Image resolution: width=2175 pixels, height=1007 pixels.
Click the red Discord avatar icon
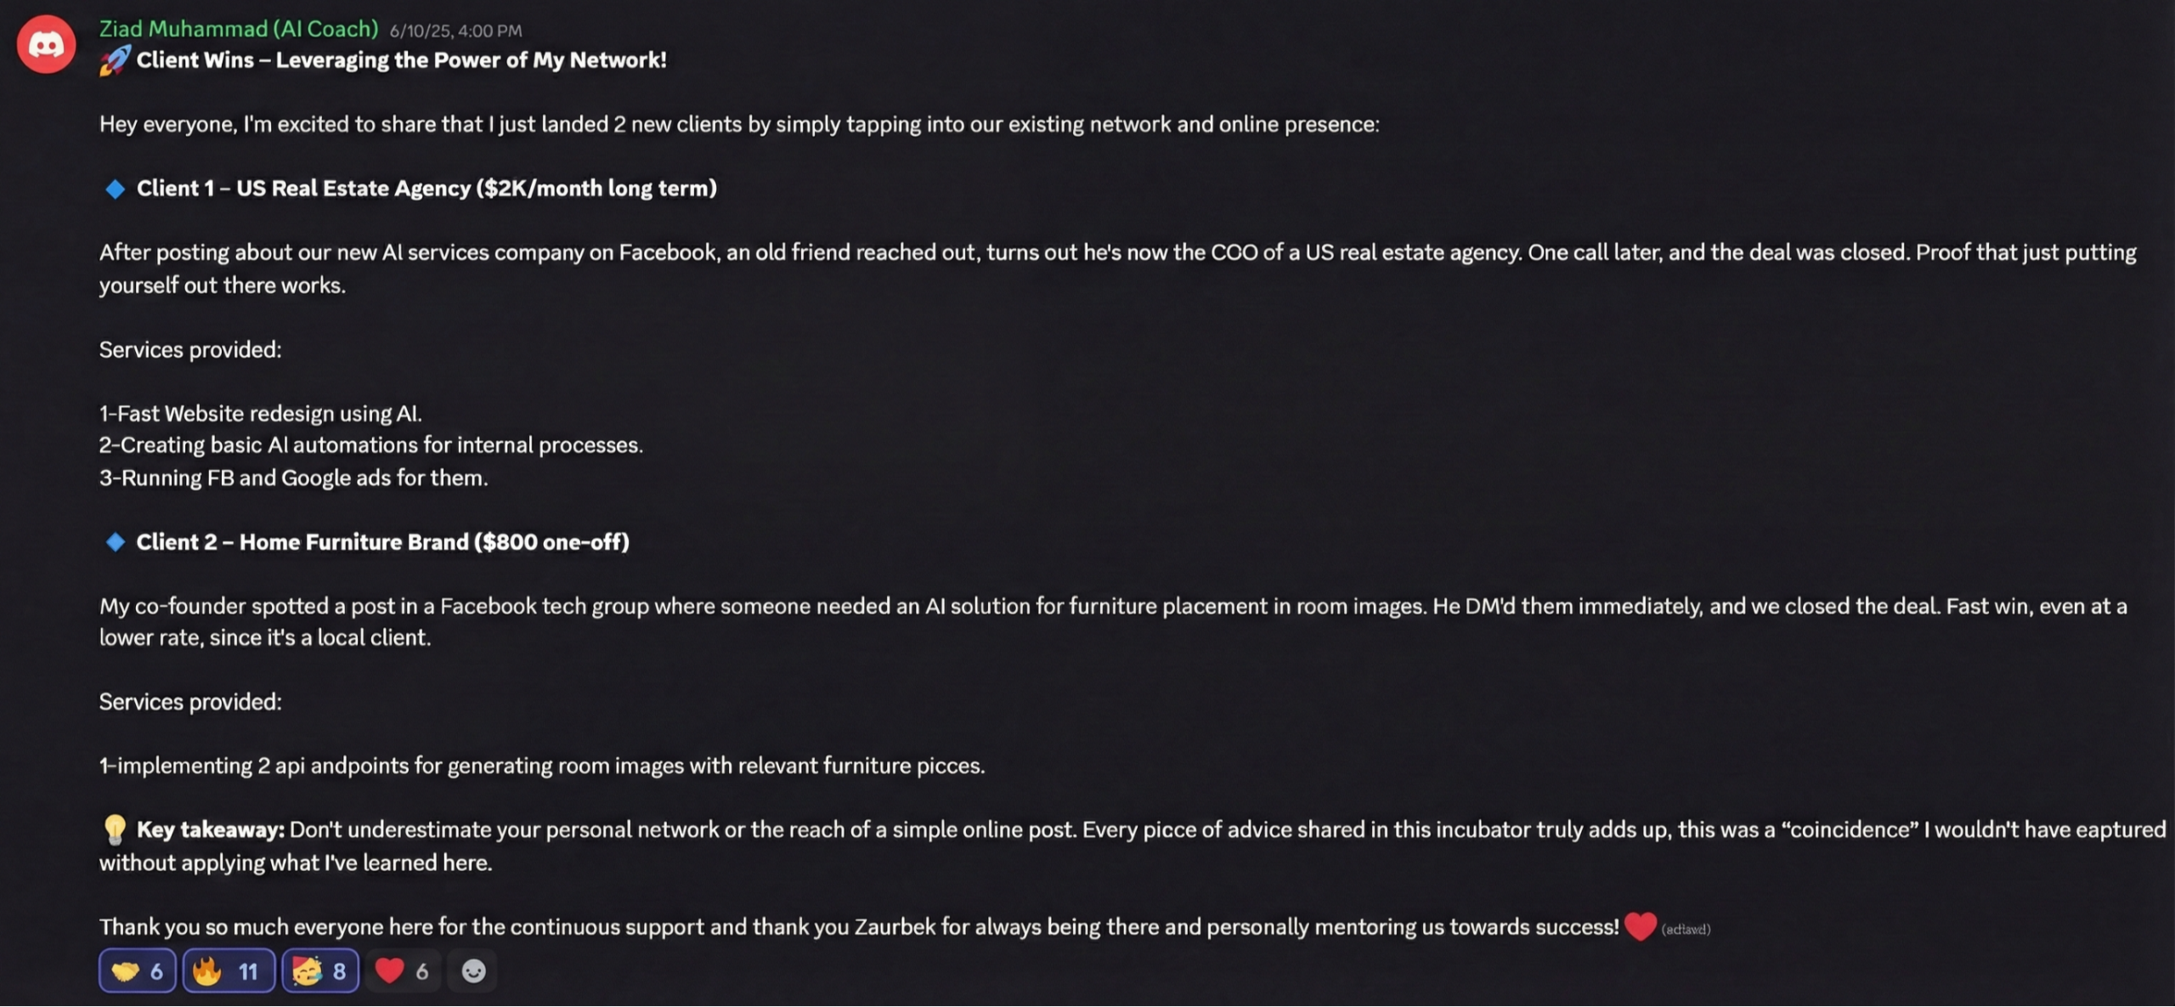point(46,44)
